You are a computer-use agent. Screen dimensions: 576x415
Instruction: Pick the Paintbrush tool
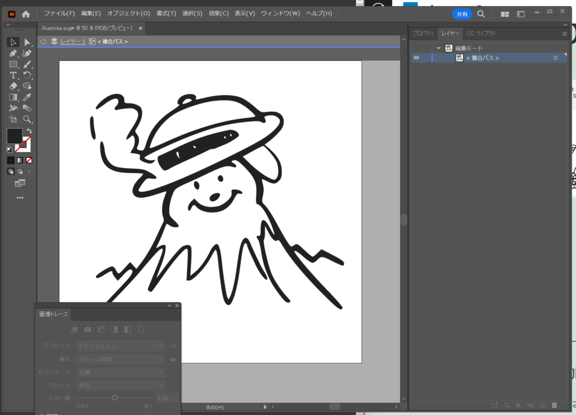[x=27, y=64]
